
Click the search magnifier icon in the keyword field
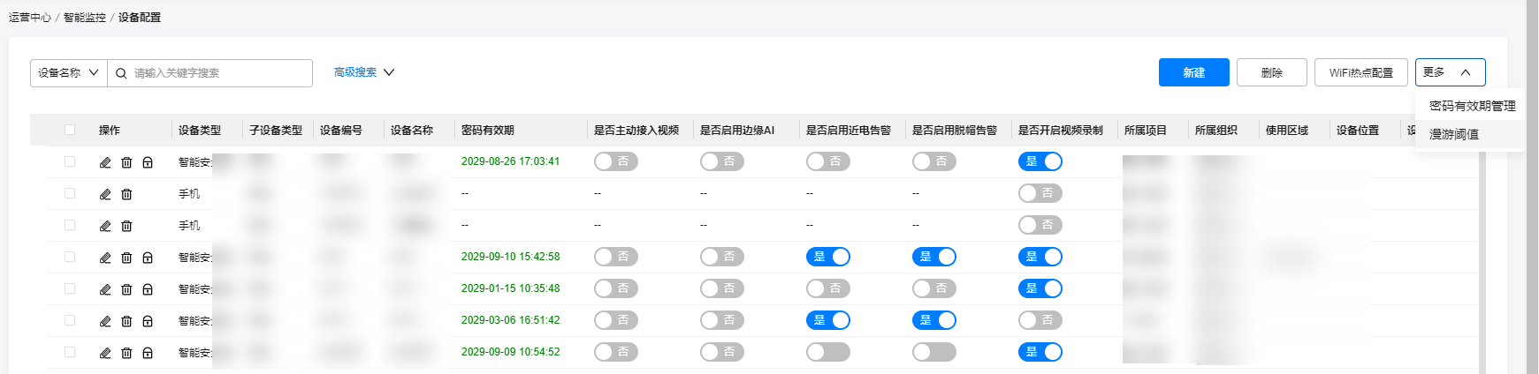[121, 73]
